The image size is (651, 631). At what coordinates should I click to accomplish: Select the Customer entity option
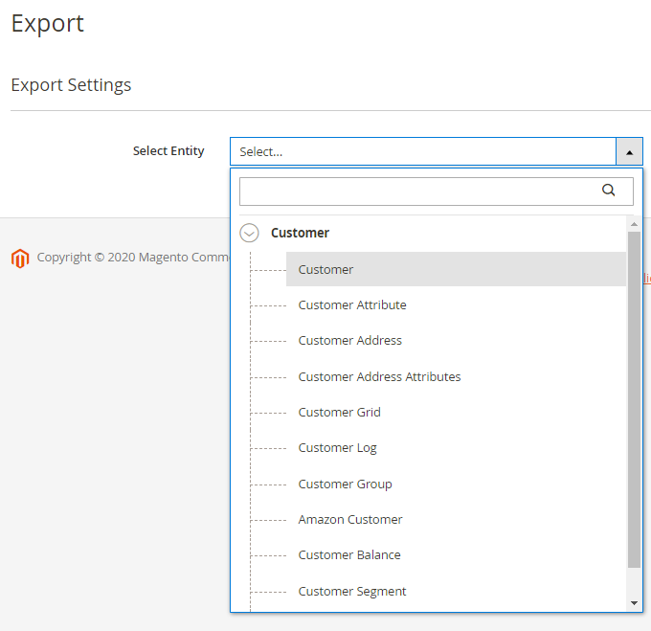(x=325, y=269)
